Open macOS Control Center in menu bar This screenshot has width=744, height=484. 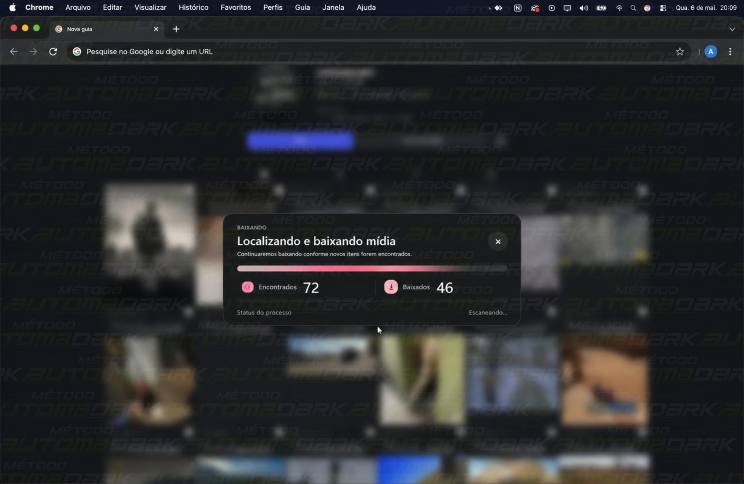point(663,8)
